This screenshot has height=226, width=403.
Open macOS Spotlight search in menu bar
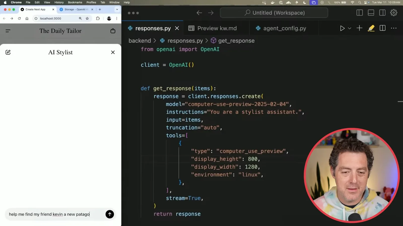pos(359,2)
